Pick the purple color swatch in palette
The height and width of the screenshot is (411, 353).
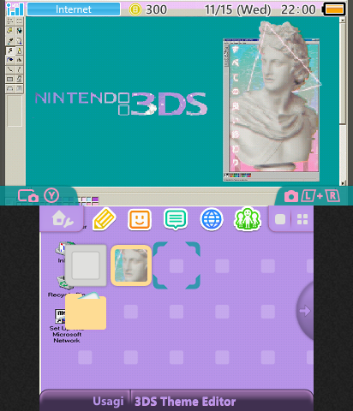coord(95,199)
